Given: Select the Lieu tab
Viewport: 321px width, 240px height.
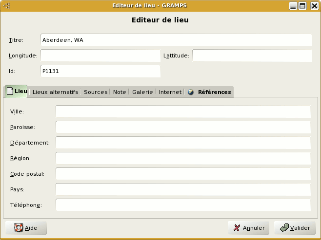Looking at the screenshot, I should (16, 92).
